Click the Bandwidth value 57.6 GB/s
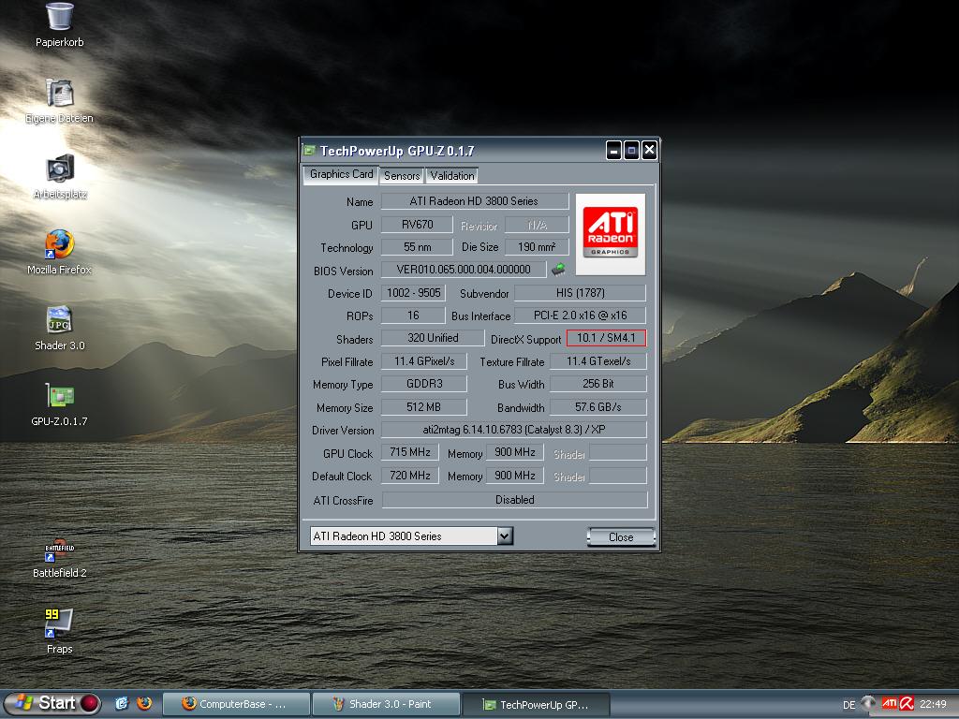959x719 pixels. tap(598, 407)
